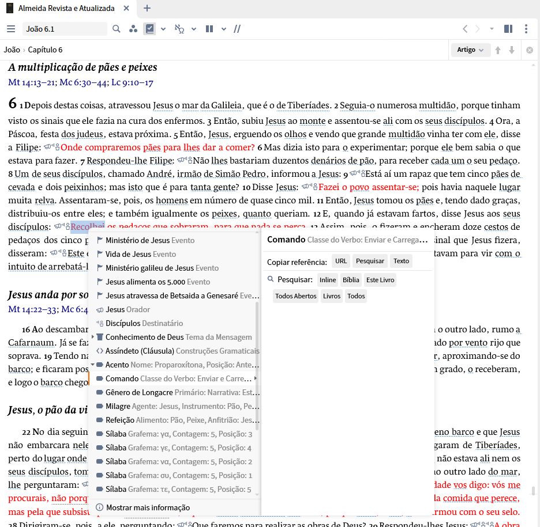Search in Bíblia button

click(x=351, y=280)
